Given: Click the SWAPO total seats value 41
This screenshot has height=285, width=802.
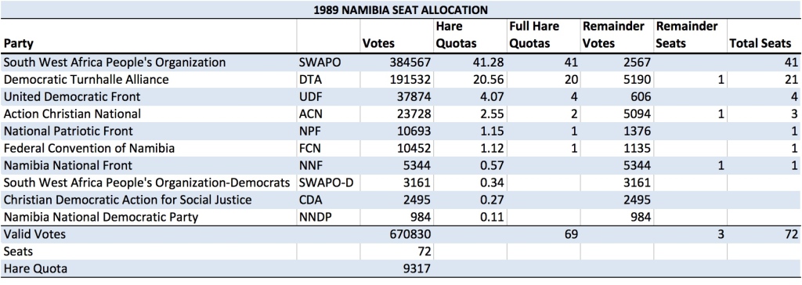Looking at the screenshot, I should [791, 63].
